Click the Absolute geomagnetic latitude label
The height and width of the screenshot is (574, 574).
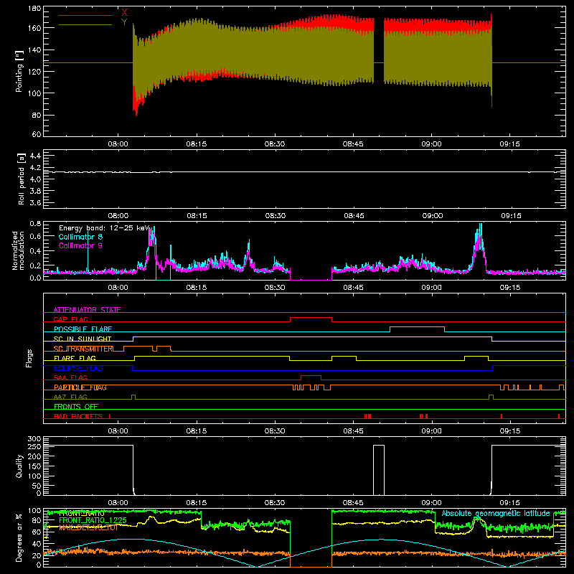tap(496, 513)
